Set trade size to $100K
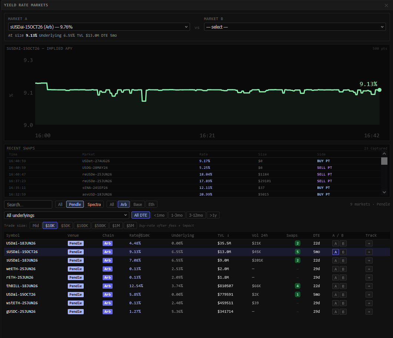The height and width of the screenshot is (338, 393). pos(83,226)
